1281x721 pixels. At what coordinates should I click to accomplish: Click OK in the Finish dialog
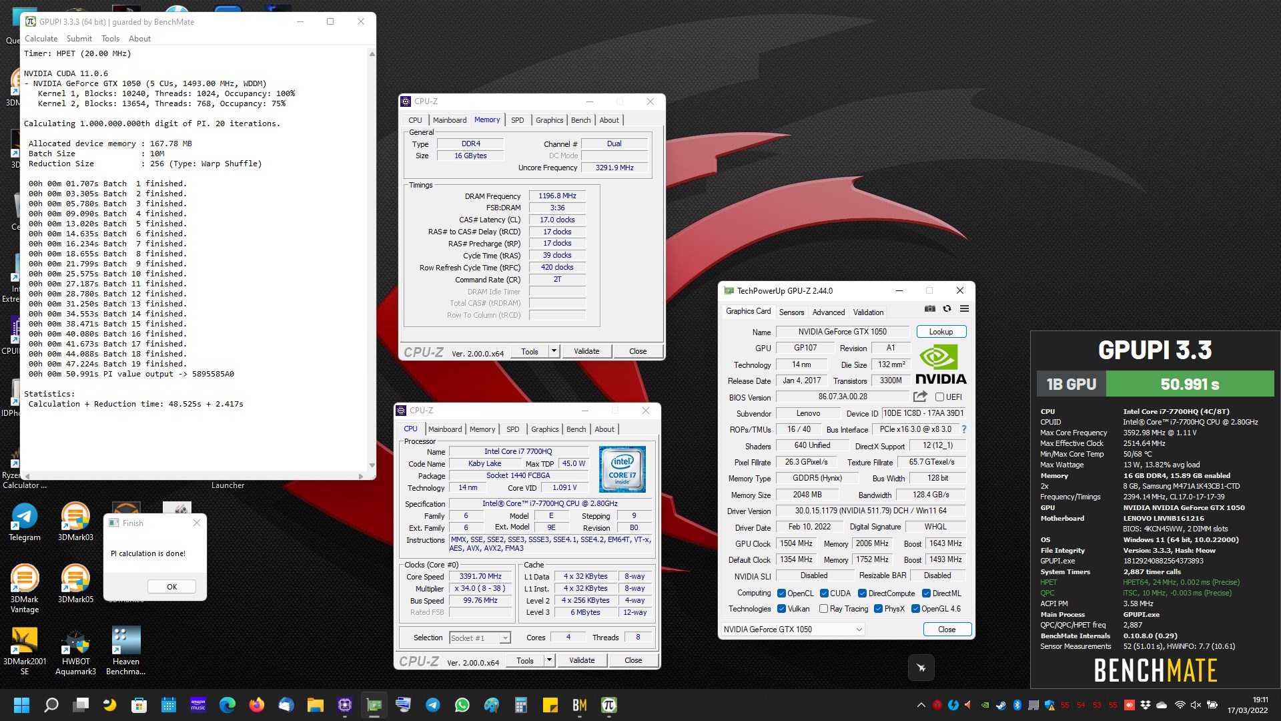click(x=171, y=587)
